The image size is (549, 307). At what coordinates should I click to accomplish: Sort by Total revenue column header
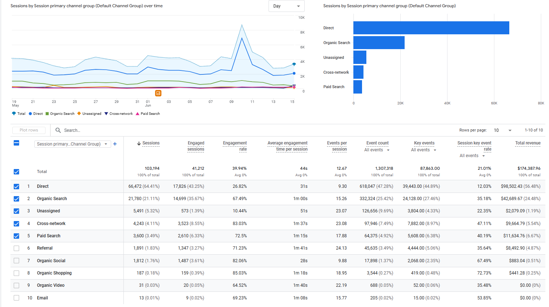pos(528,143)
